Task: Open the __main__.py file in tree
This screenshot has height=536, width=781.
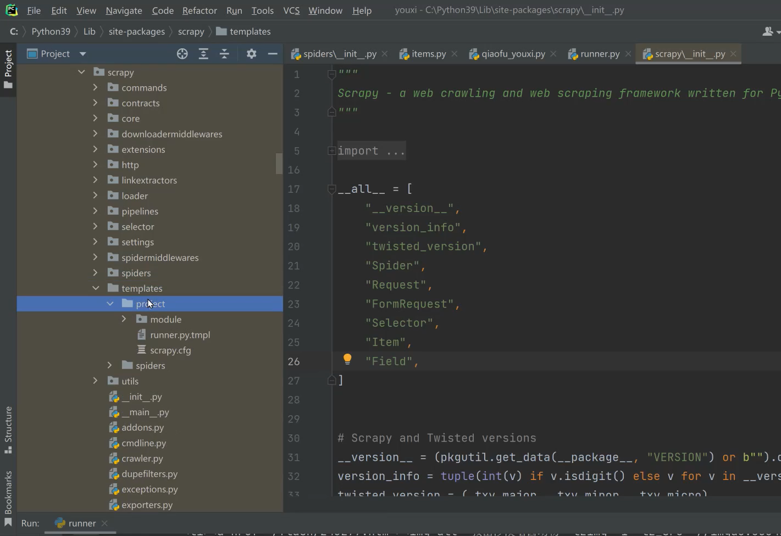Action: pyautogui.click(x=145, y=412)
